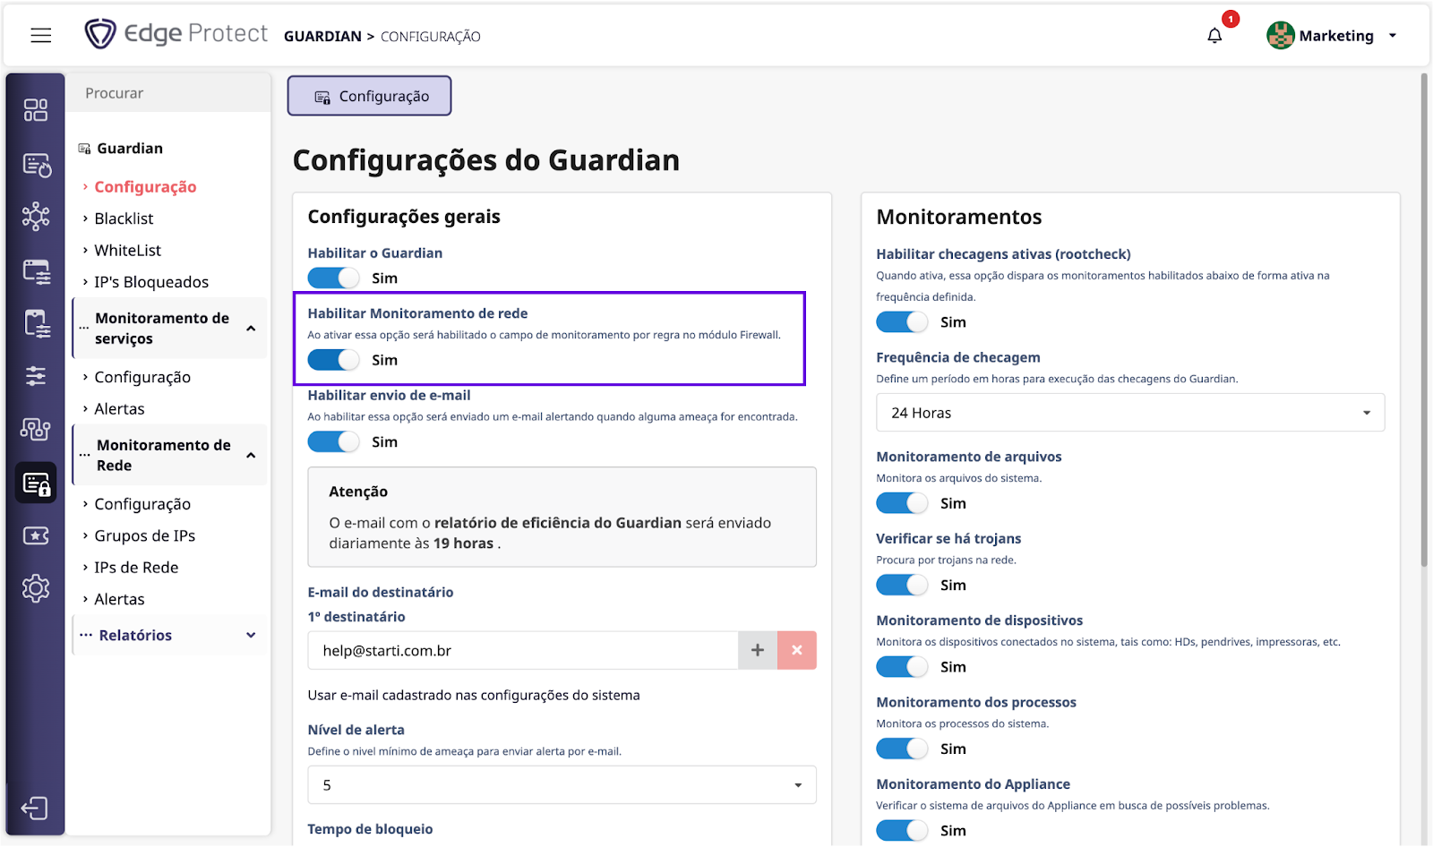Viewport: 1433px width, 847px height.
Task: Toggle Habilitar o Guardian switch
Action: [x=333, y=278]
